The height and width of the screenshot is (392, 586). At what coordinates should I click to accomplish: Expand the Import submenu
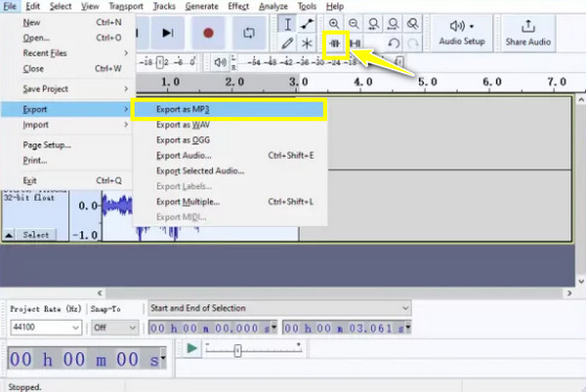pos(67,125)
